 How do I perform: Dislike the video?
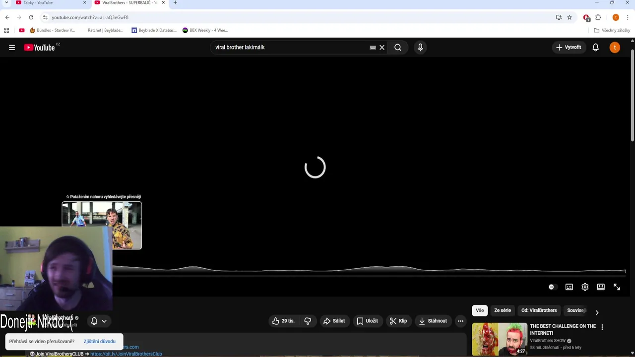pyautogui.click(x=308, y=321)
